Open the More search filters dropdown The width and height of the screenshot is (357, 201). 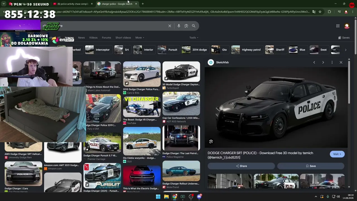(140, 38)
